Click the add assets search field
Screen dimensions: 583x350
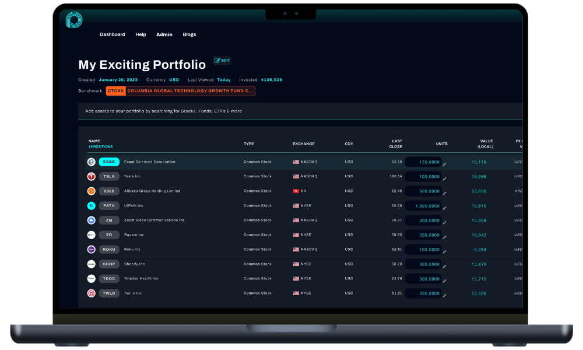[x=300, y=111]
